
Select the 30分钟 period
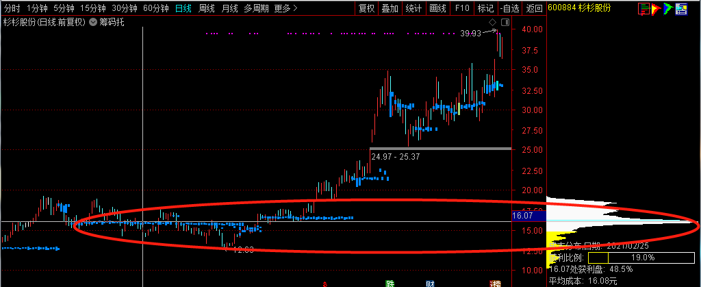[125, 8]
